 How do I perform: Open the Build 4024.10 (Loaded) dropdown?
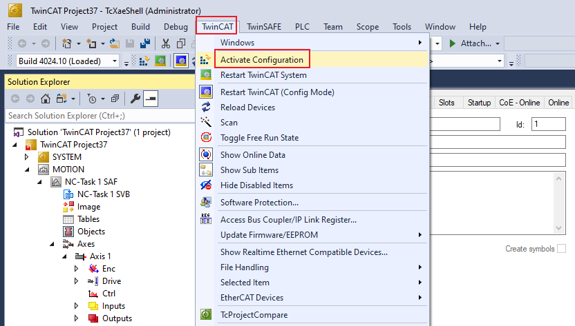click(x=115, y=61)
